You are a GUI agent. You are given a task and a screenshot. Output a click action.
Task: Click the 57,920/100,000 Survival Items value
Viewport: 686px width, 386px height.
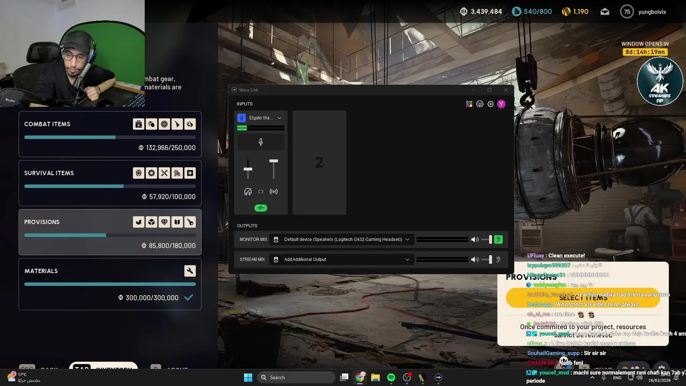click(x=172, y=197)
